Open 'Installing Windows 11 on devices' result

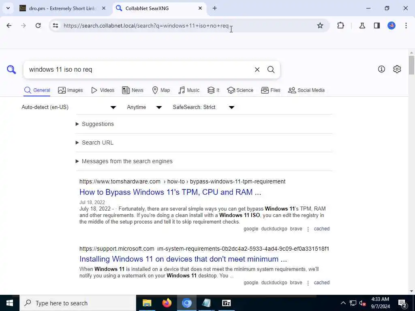point(183,259)
